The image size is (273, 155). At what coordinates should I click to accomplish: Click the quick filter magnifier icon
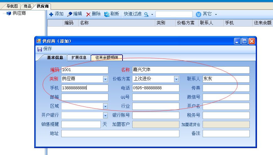point(146,14)
